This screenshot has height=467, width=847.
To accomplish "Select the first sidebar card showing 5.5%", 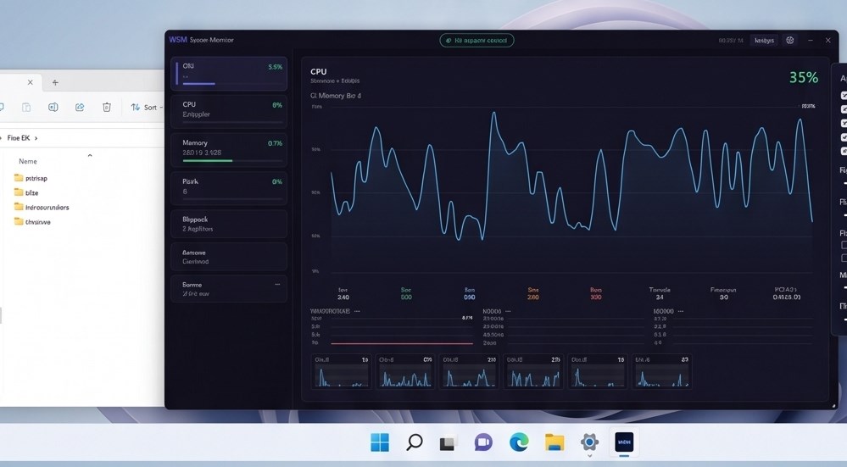I will point(229,74).
